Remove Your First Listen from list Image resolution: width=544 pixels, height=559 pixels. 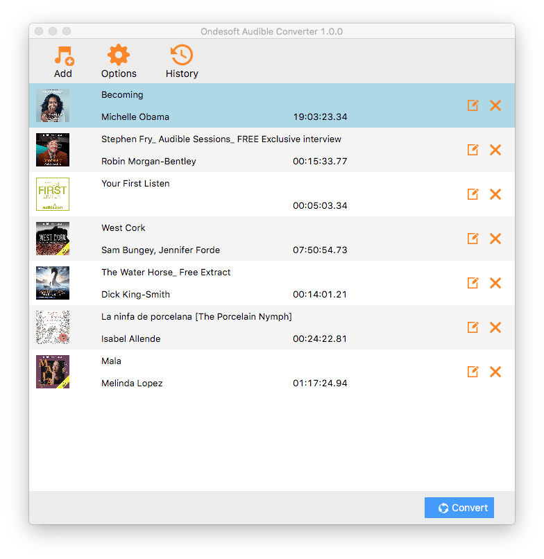click(495, 194)
